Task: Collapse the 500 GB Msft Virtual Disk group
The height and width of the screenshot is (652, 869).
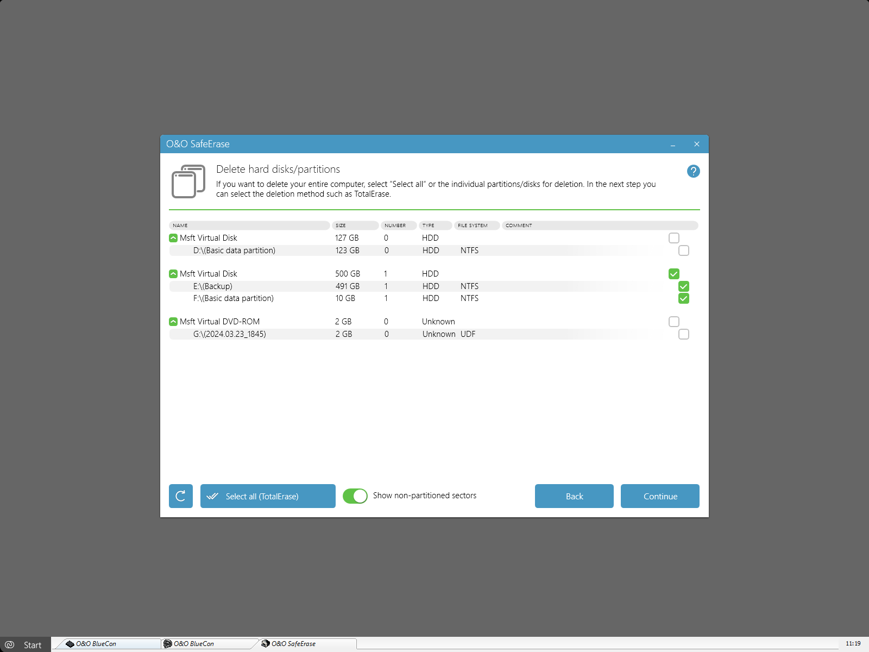Action: click(173, 274)
